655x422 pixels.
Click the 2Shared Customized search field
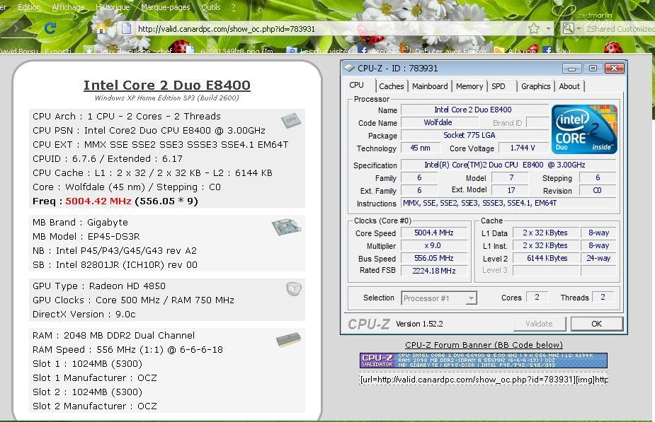(619, 29)
